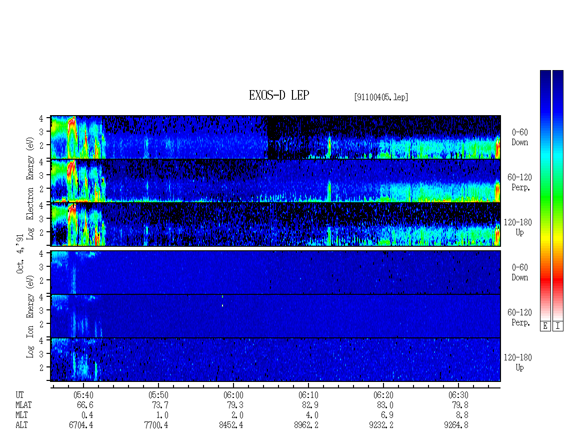This screenshot has width=565, height=438.
Task: Click the electron color scale bar above E
Action: coord(545,195)
